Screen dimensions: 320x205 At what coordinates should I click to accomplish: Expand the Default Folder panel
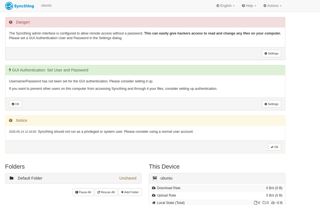pyautogui.click(x=73, y=178)
